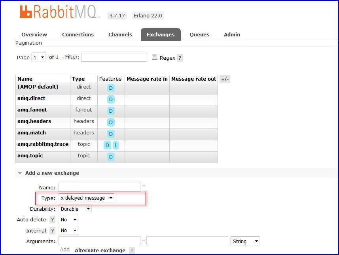Sort the table by the Type column

pos(78,79)
